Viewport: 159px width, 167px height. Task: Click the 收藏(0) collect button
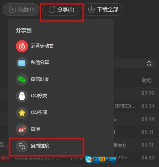click(21, 10)
